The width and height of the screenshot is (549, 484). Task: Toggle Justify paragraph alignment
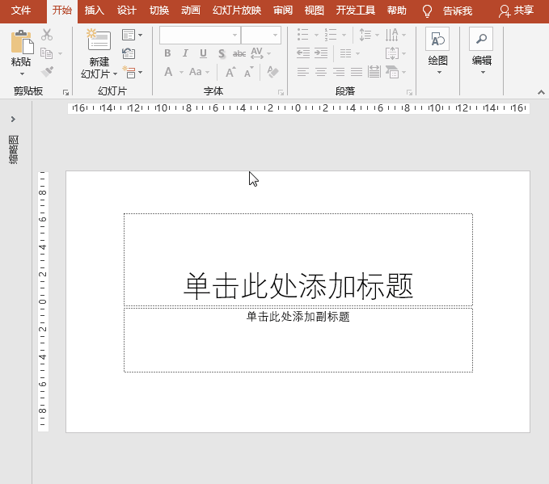point(357,72)
